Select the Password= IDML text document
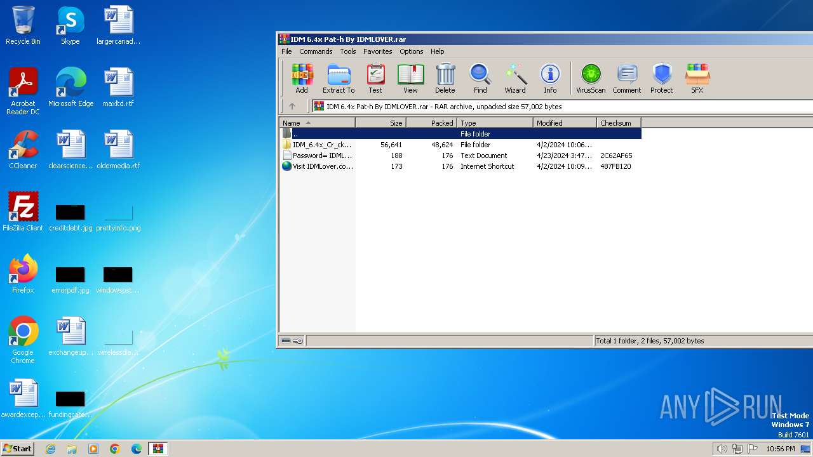 point(460,156)
